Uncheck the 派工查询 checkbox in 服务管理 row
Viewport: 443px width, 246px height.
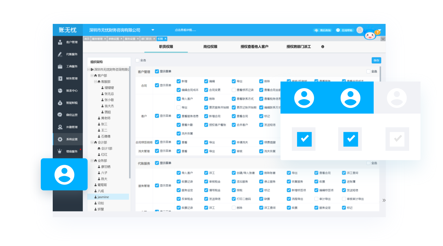tap(344, 173)
